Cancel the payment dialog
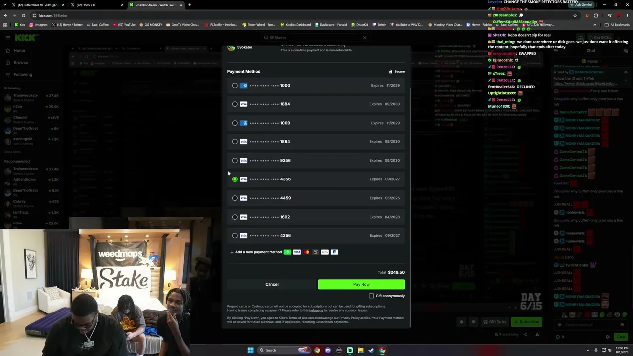 coord(272,284)
